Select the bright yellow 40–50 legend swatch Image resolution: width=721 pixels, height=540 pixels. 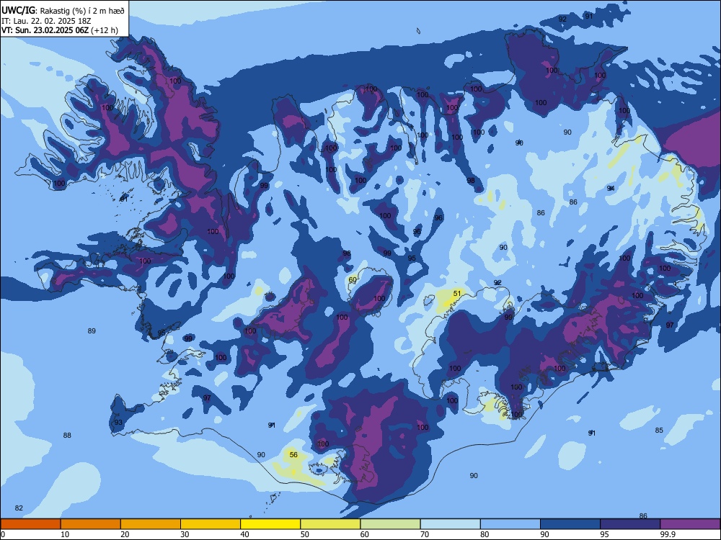pos(270,524)
